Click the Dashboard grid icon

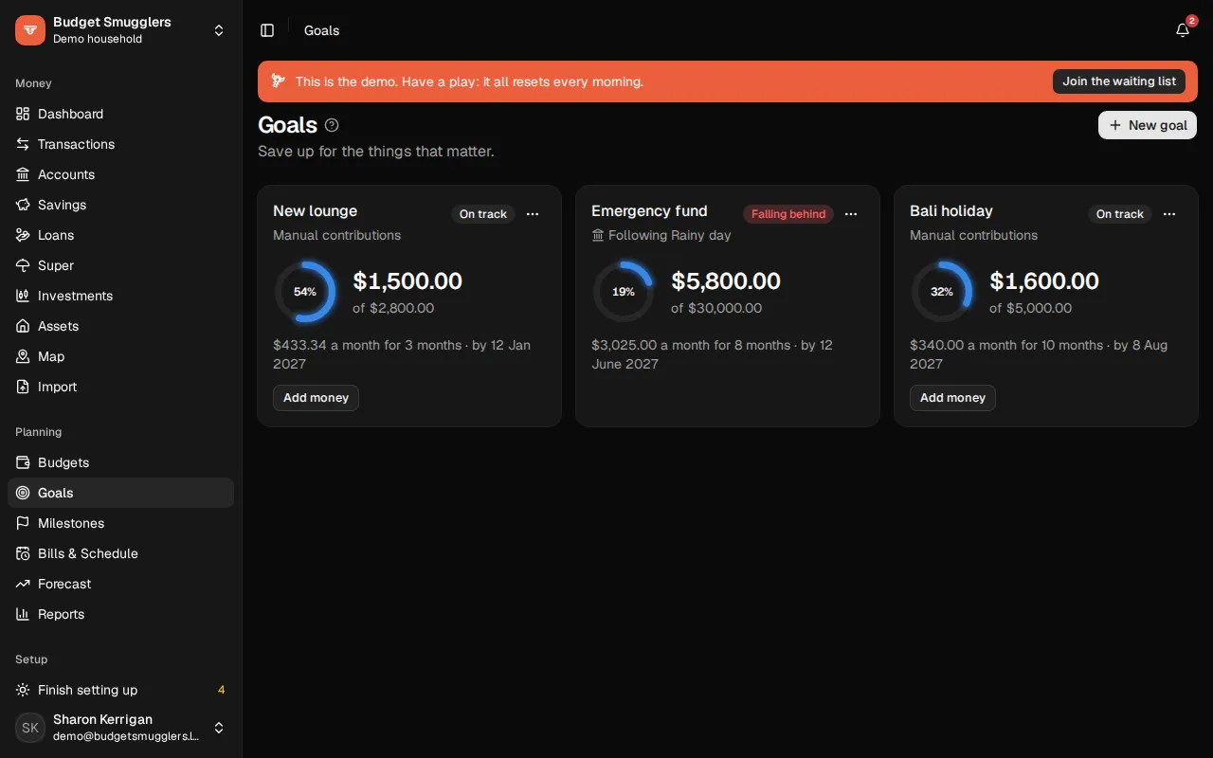[23, 114]
